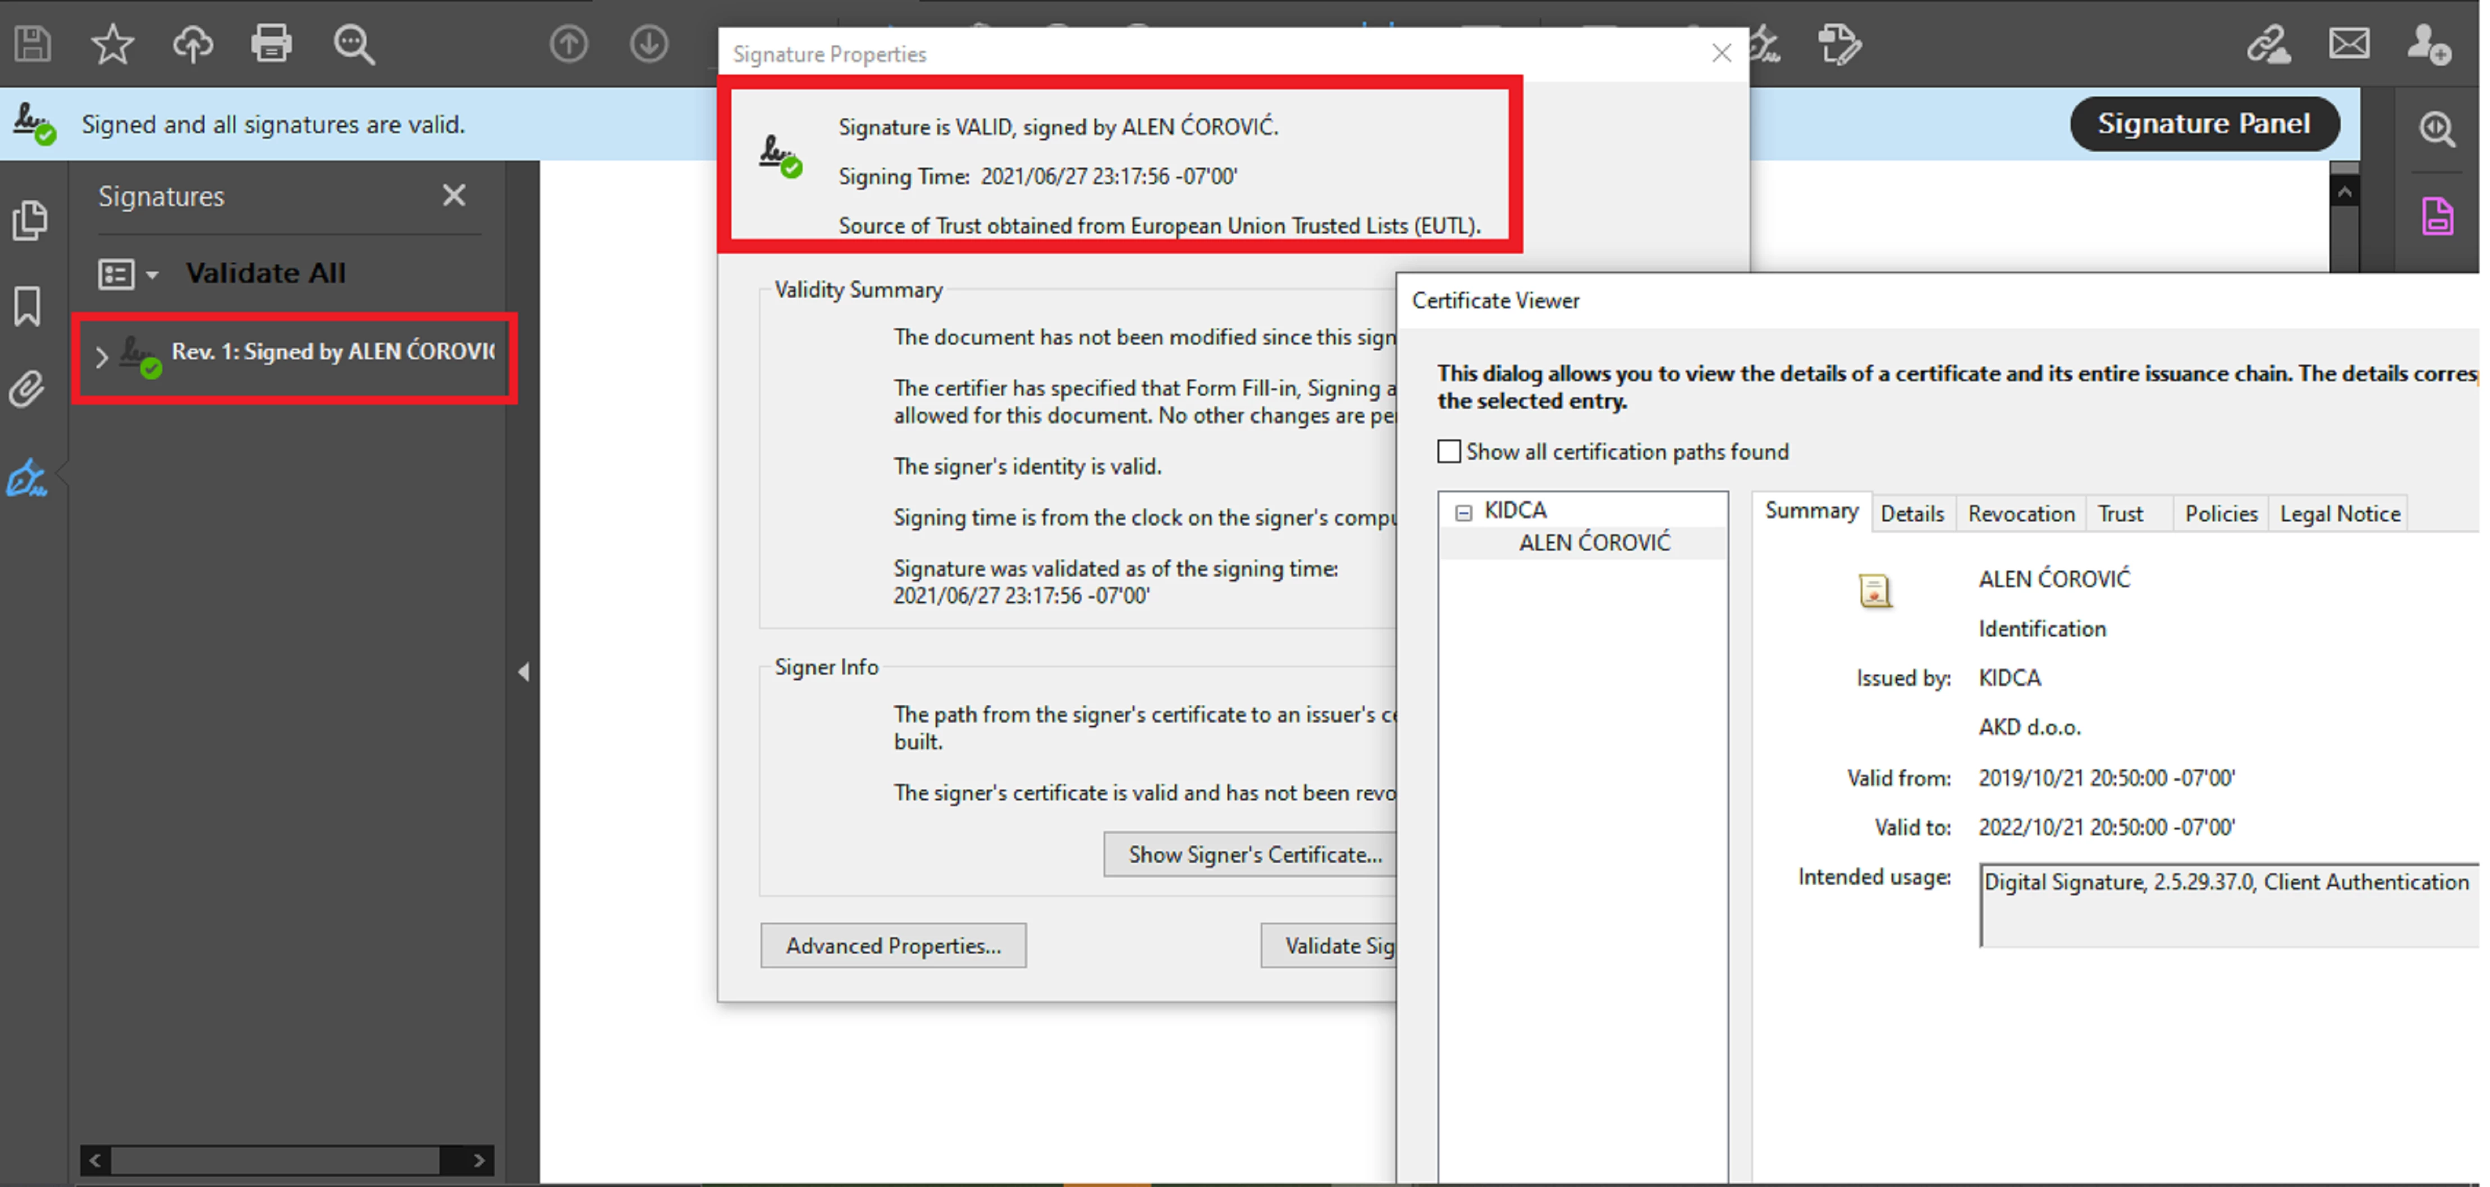
Task: Click the signatures panel horizontal scrollbar
Action: [x=276, y=1159]
